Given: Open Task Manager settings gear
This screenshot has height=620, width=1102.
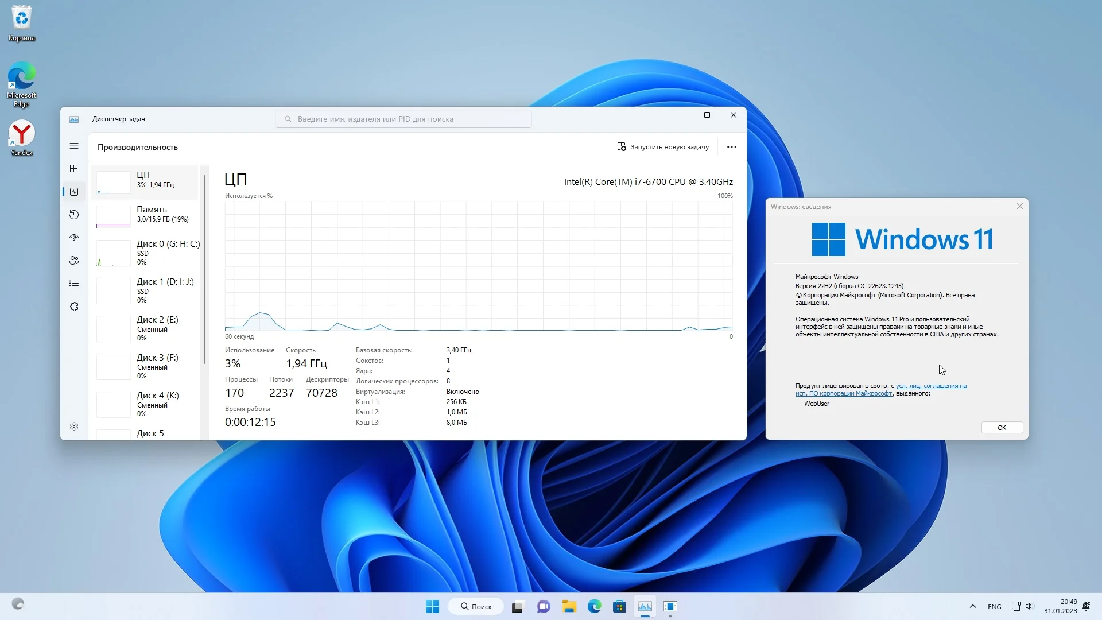Looking at the screenshot, I should pyautogui.click(x=74, y=427).
